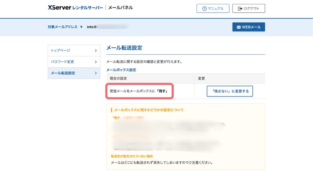Open トップページ in the sidebar
Screen dimensions: 313x176
[x=61, y=50]
